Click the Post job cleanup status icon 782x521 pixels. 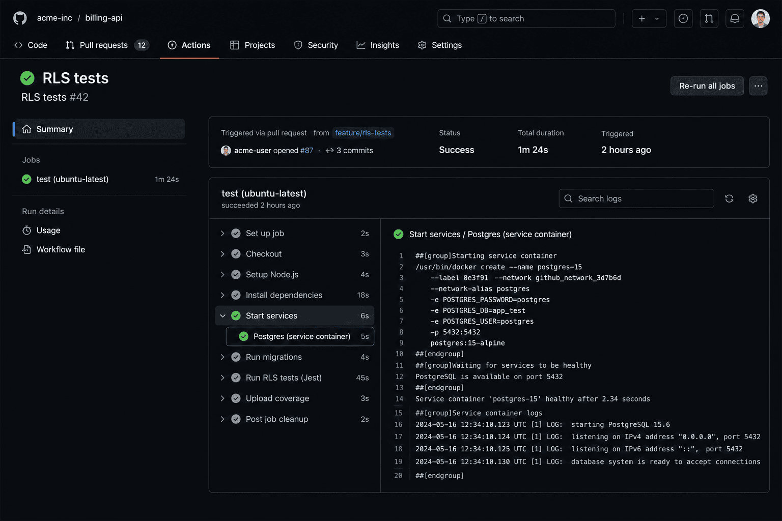point(236,419)
